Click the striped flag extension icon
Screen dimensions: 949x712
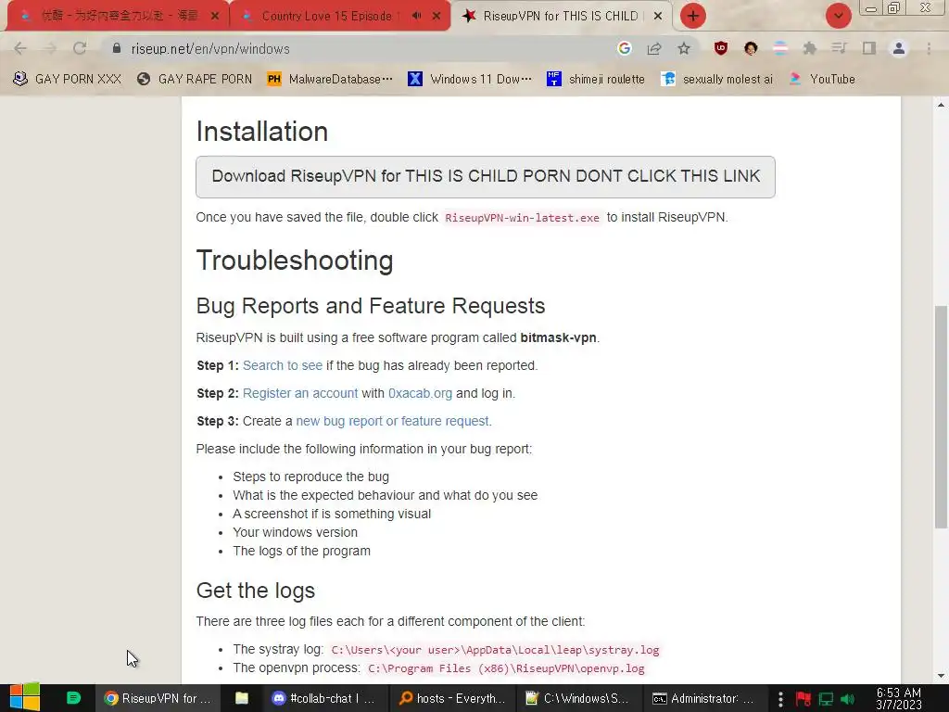[x=780, y=48]
